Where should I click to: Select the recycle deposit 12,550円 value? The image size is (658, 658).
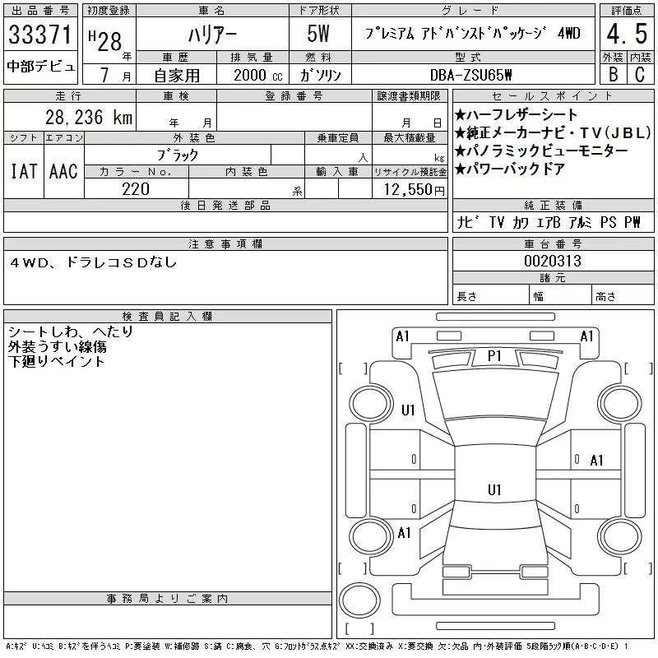pyautogui.click(x=410, y=190)
